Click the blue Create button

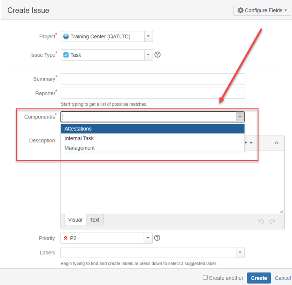pyautogui.click(x=259, y=278)
